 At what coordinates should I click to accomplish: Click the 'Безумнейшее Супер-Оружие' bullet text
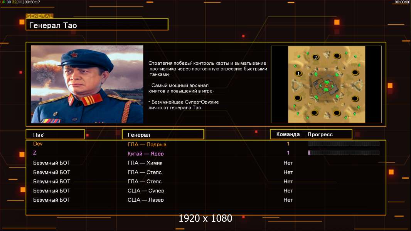[x=184, y=105]
